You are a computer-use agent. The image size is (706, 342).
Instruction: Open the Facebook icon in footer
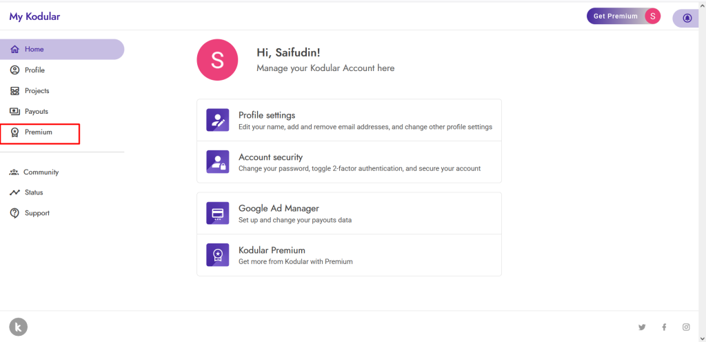(664, 327)
